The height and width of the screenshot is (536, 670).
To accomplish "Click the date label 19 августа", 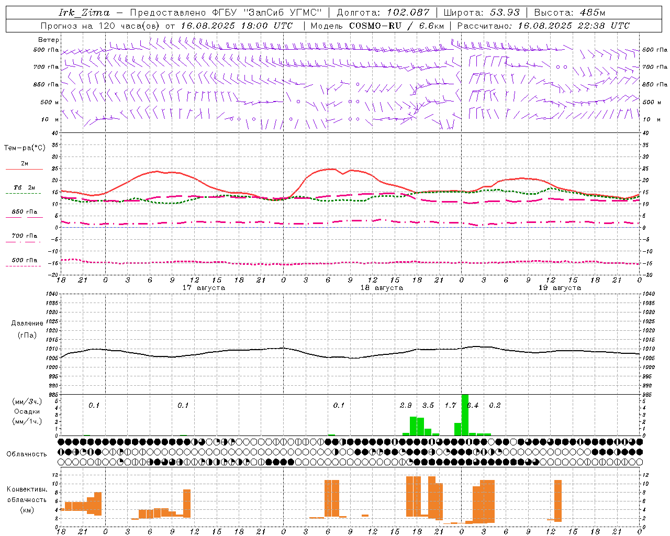I will pyautogui.click(x=560, y=288).
